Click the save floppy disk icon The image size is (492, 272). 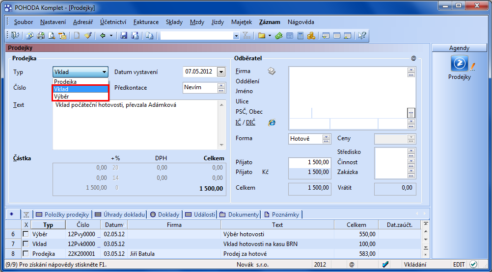(124, 36)
